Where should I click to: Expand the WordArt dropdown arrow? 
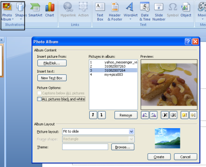pyautogui.click(x=130, y=19)
